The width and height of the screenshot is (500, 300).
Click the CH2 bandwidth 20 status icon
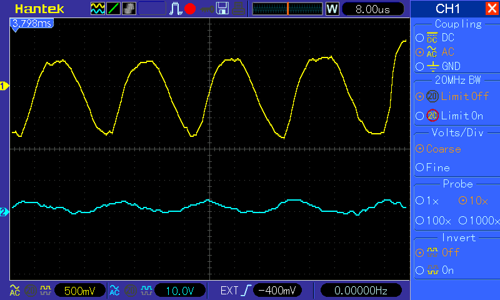tap(131, 291)
